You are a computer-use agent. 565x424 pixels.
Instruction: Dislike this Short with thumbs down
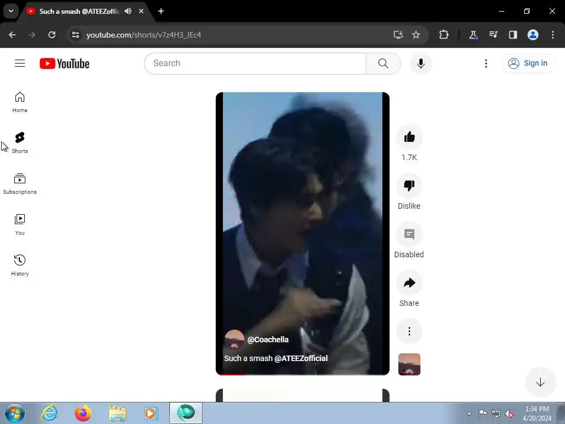point(409,185)
